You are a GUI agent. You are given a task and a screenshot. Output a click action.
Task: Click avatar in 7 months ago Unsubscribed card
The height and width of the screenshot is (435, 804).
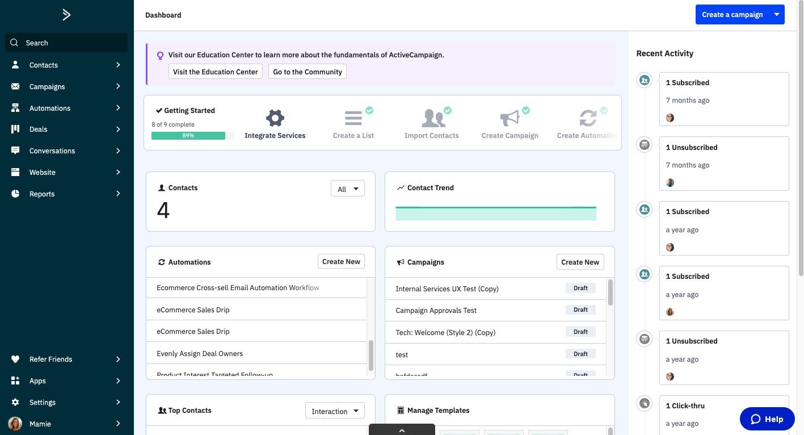click(x=670, y=182)
